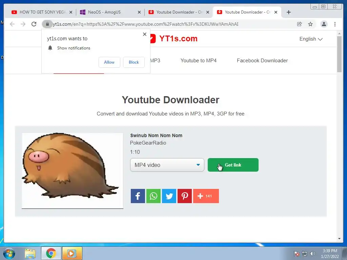Close the NeoOS - AmogUS tab
347x260 pixels.
(139, 12)
